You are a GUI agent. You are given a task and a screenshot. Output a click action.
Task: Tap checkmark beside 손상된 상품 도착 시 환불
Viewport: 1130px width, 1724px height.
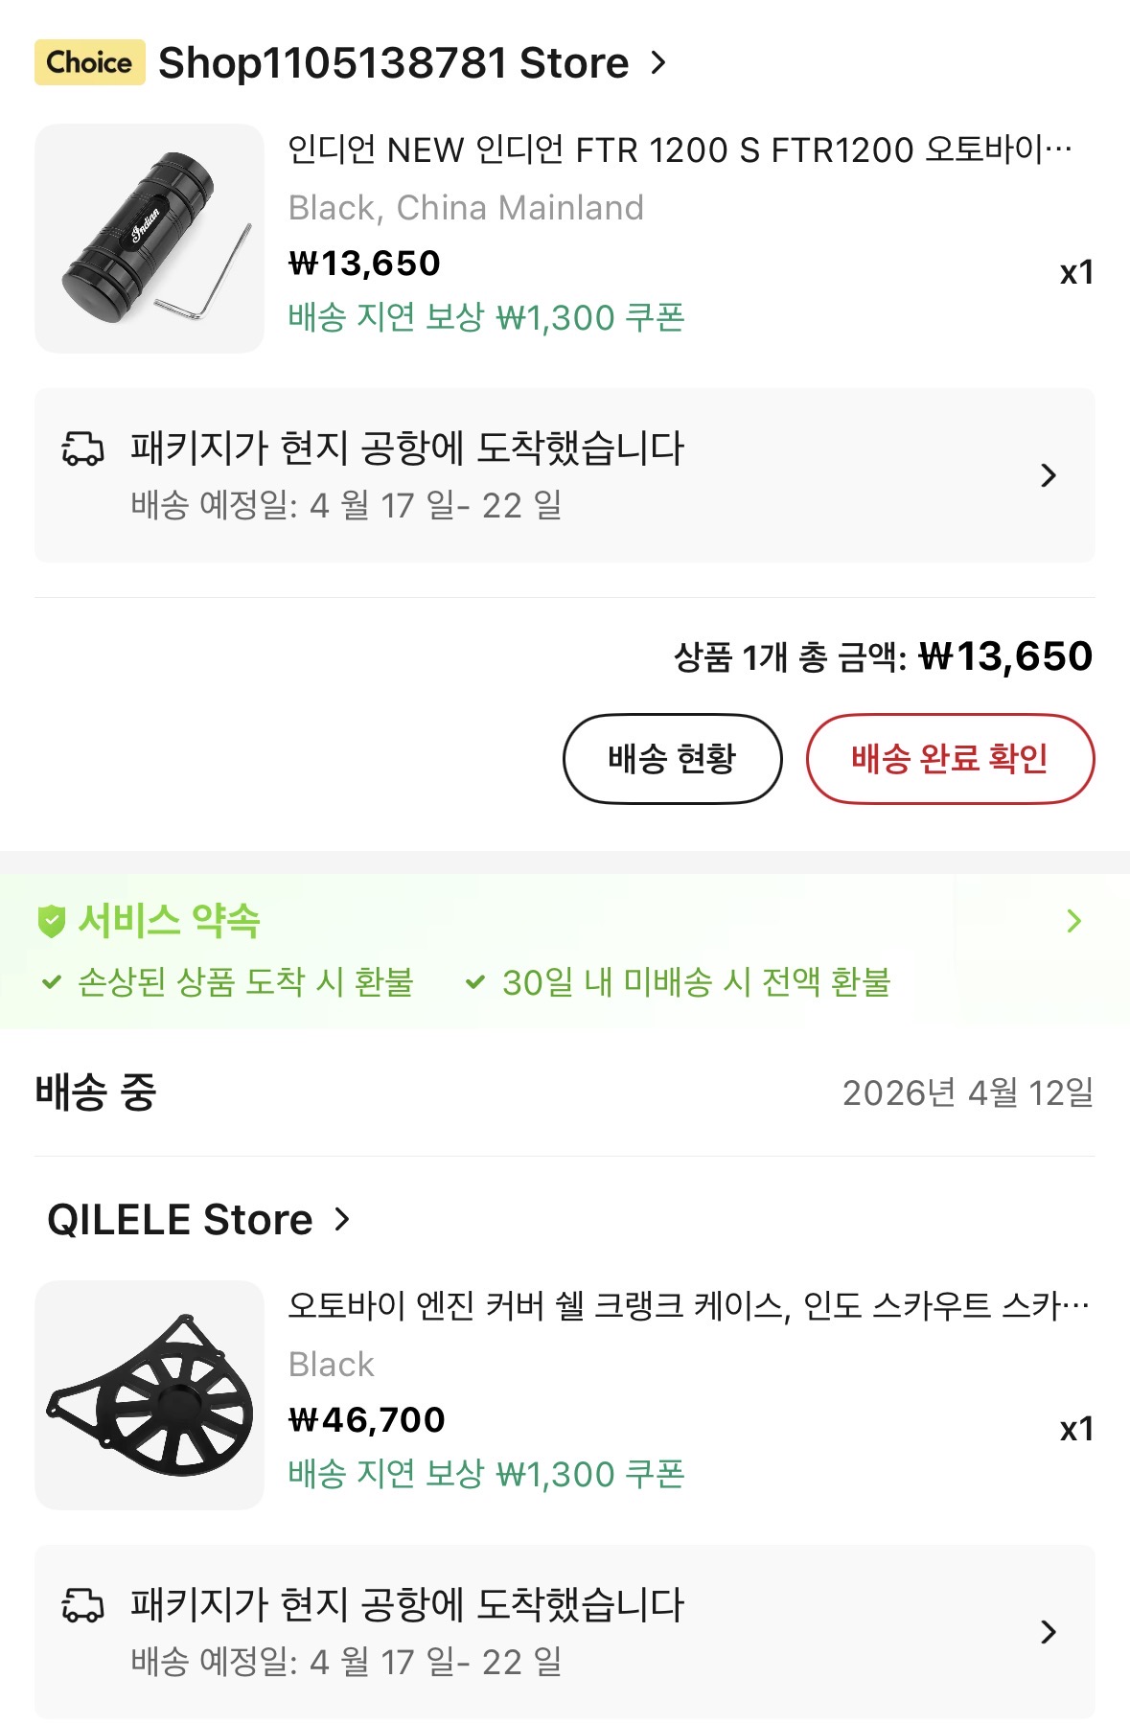tap(52, 982)
